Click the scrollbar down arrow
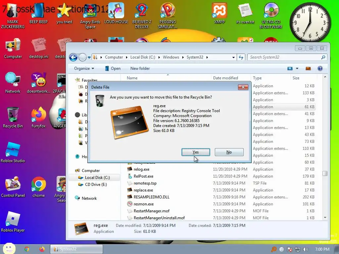339x254 pixels. coord(325,218)
